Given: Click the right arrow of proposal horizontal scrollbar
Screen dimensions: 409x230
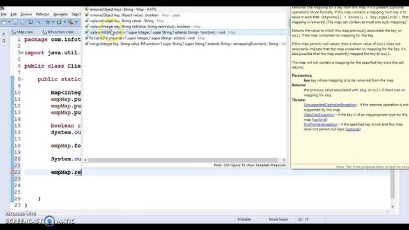Looking at the screenshot, I should pyautogui.click(x=284, y=160).
